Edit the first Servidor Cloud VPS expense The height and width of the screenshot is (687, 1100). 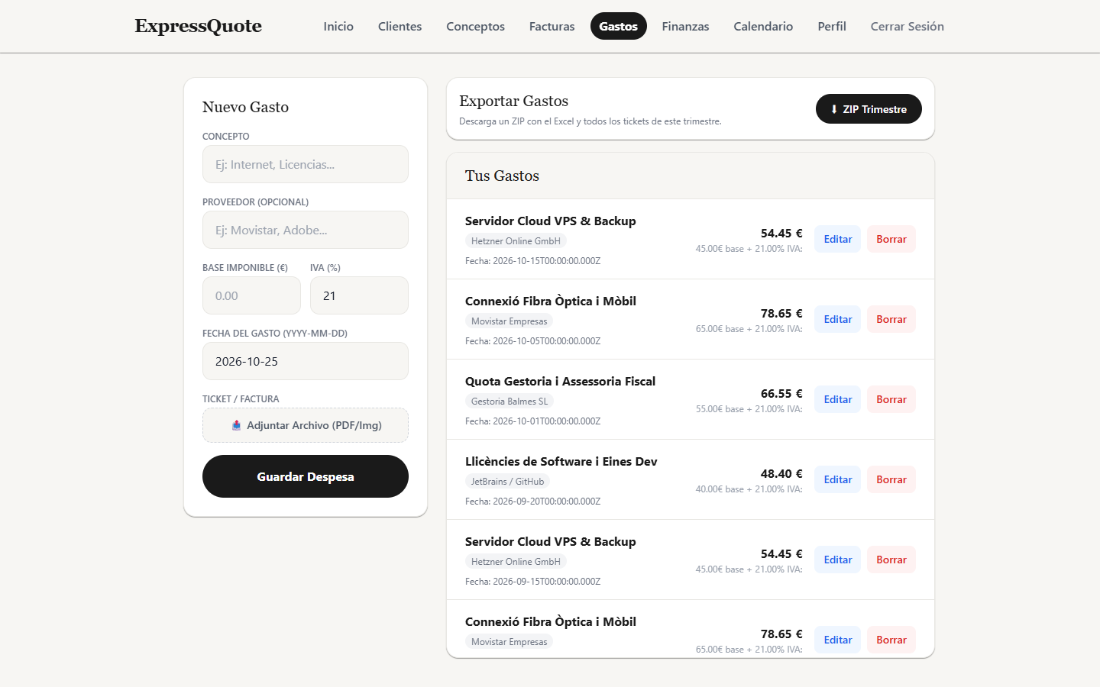point(838,239)
